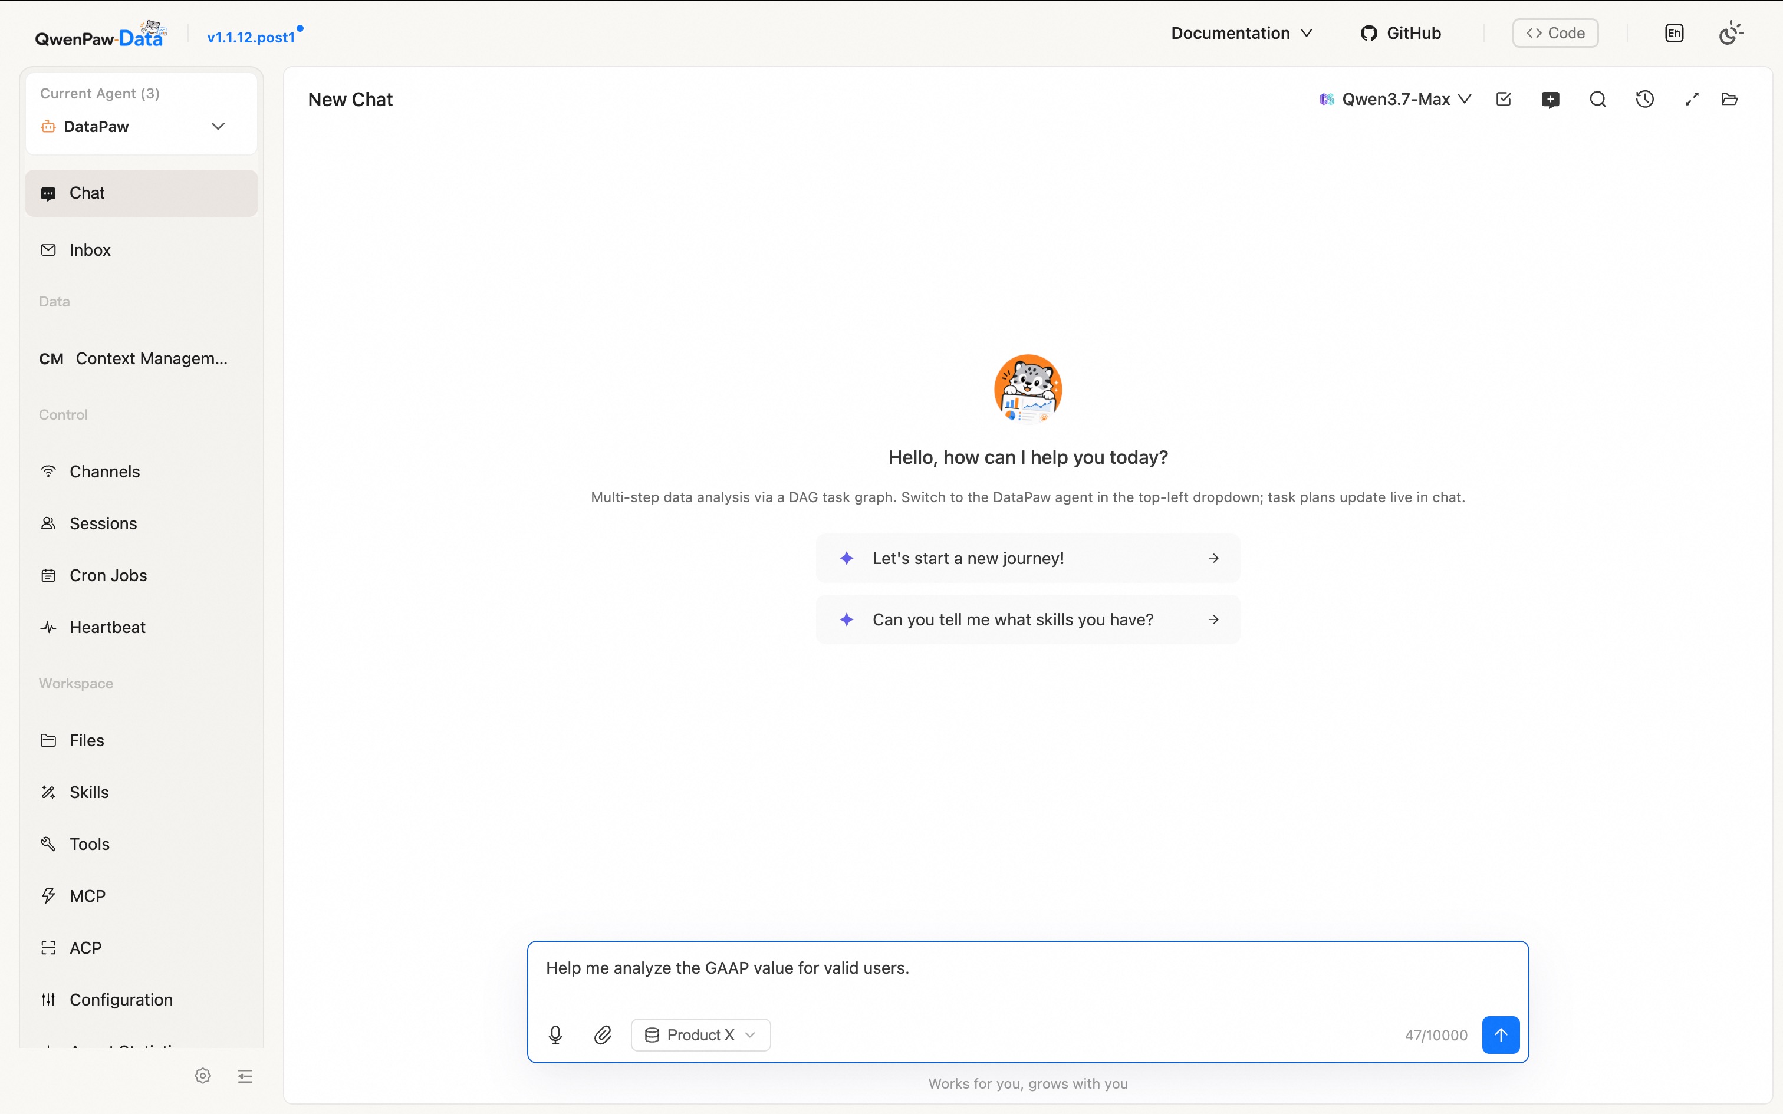Click the Heartbeat pulse icon
Image resolution: width=1783 pixels, height=1114 pixels.
(48, 627)
